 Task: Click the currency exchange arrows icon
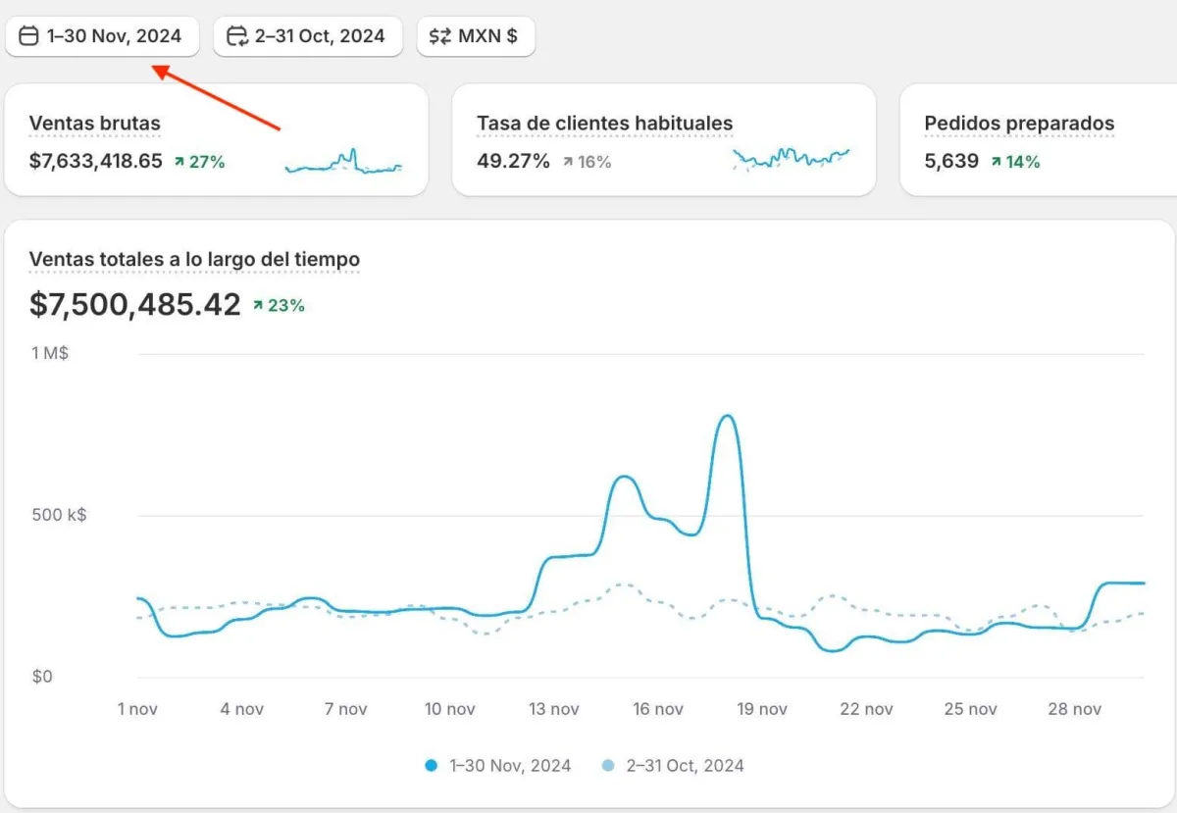click(x=440, y=36)
